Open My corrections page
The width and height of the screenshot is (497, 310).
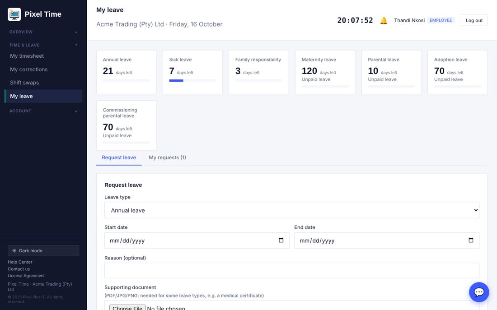point(43,69)
